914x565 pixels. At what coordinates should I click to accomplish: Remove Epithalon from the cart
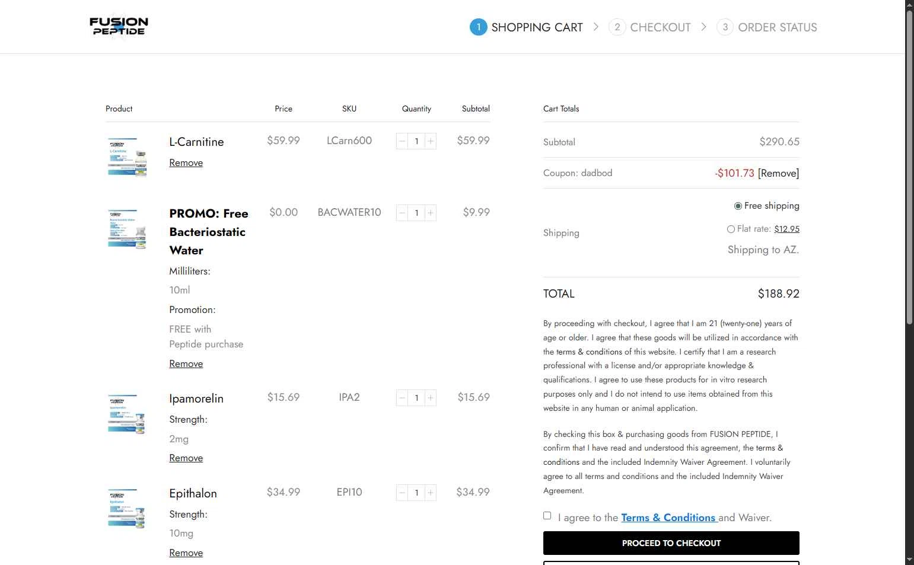tap(186, 553)
